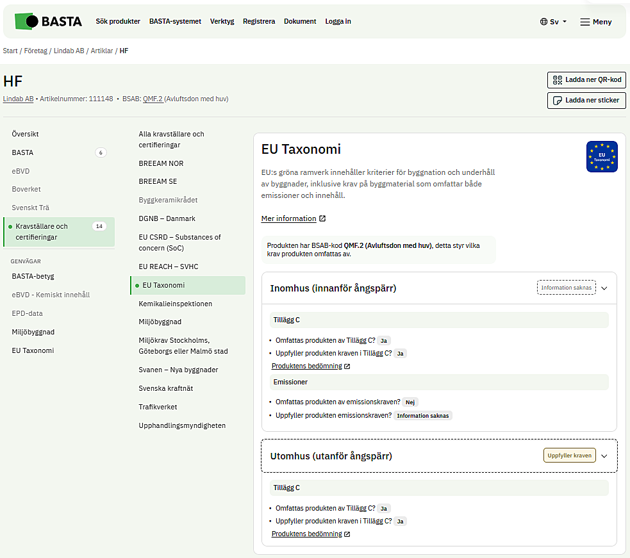Select Svenska kraftnät

(165, 388)
